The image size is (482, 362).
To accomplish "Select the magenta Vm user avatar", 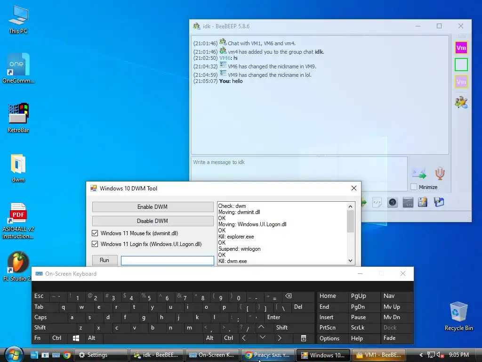I will (461, 48).
